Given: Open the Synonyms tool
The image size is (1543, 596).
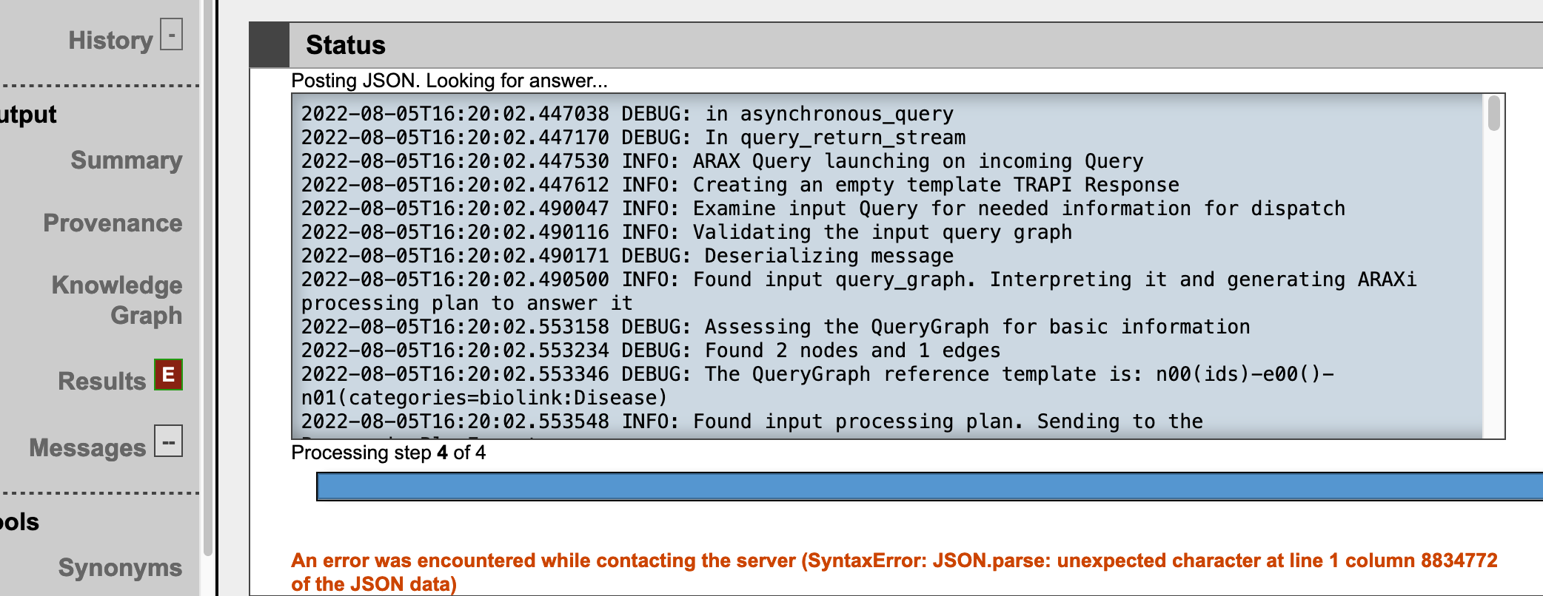Looking at the screenshot, I should (x=120, y=567).
